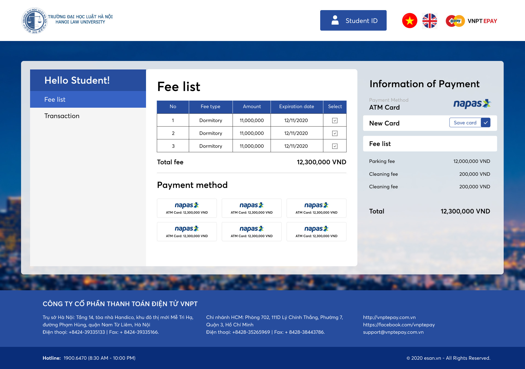This screenshot has height=369, width=525.
Task: Click Fee list bar in payment information
Action: pyautogui.click(x=430, y=144)
